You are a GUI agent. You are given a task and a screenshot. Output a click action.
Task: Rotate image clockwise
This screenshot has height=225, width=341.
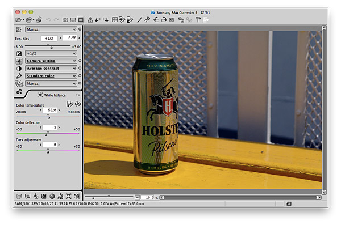(164, 20)
